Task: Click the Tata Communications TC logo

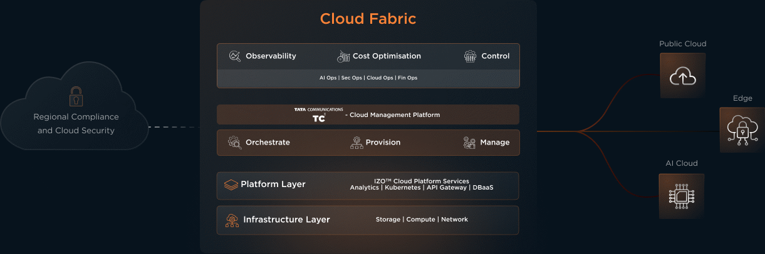Action: 319,114
